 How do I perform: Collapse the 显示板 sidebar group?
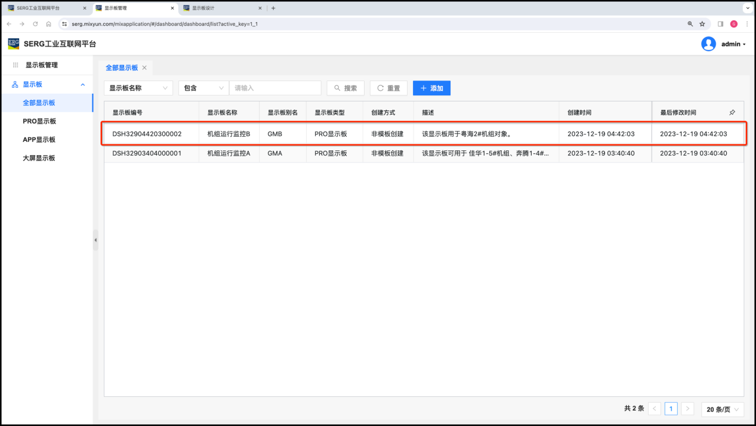[x=82, y=85]
